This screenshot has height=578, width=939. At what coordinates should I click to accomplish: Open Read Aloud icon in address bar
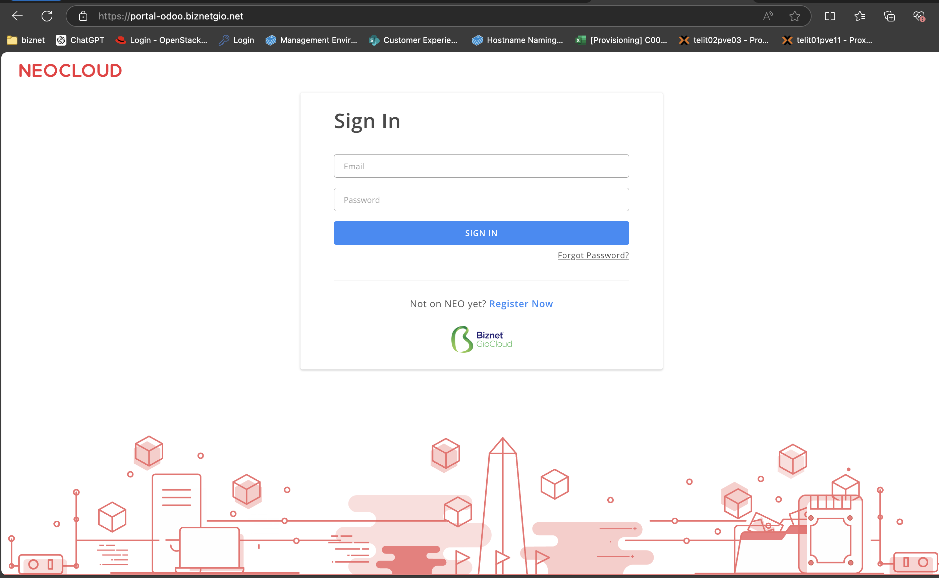768,16
